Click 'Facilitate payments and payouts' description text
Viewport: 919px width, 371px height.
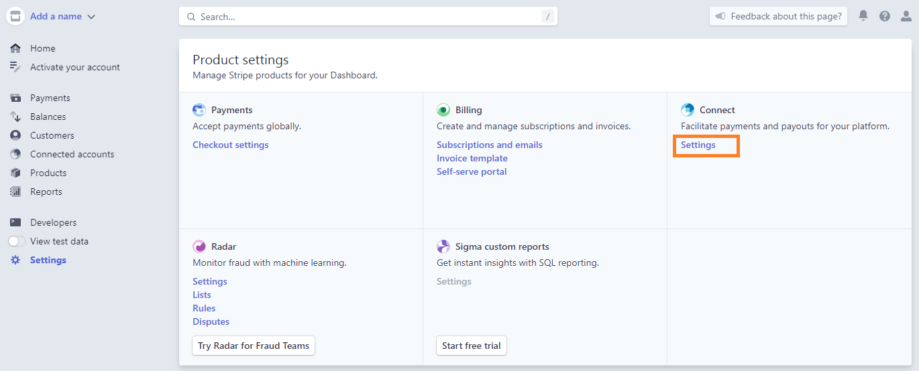tap(785, 126)
